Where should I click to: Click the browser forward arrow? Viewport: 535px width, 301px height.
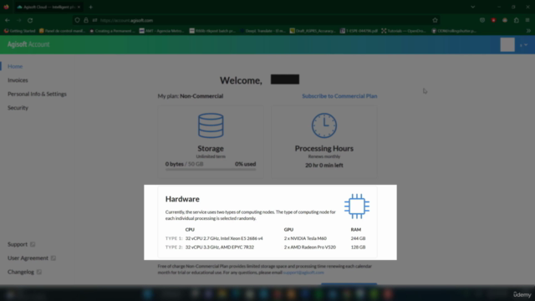(x=18, y=20)
